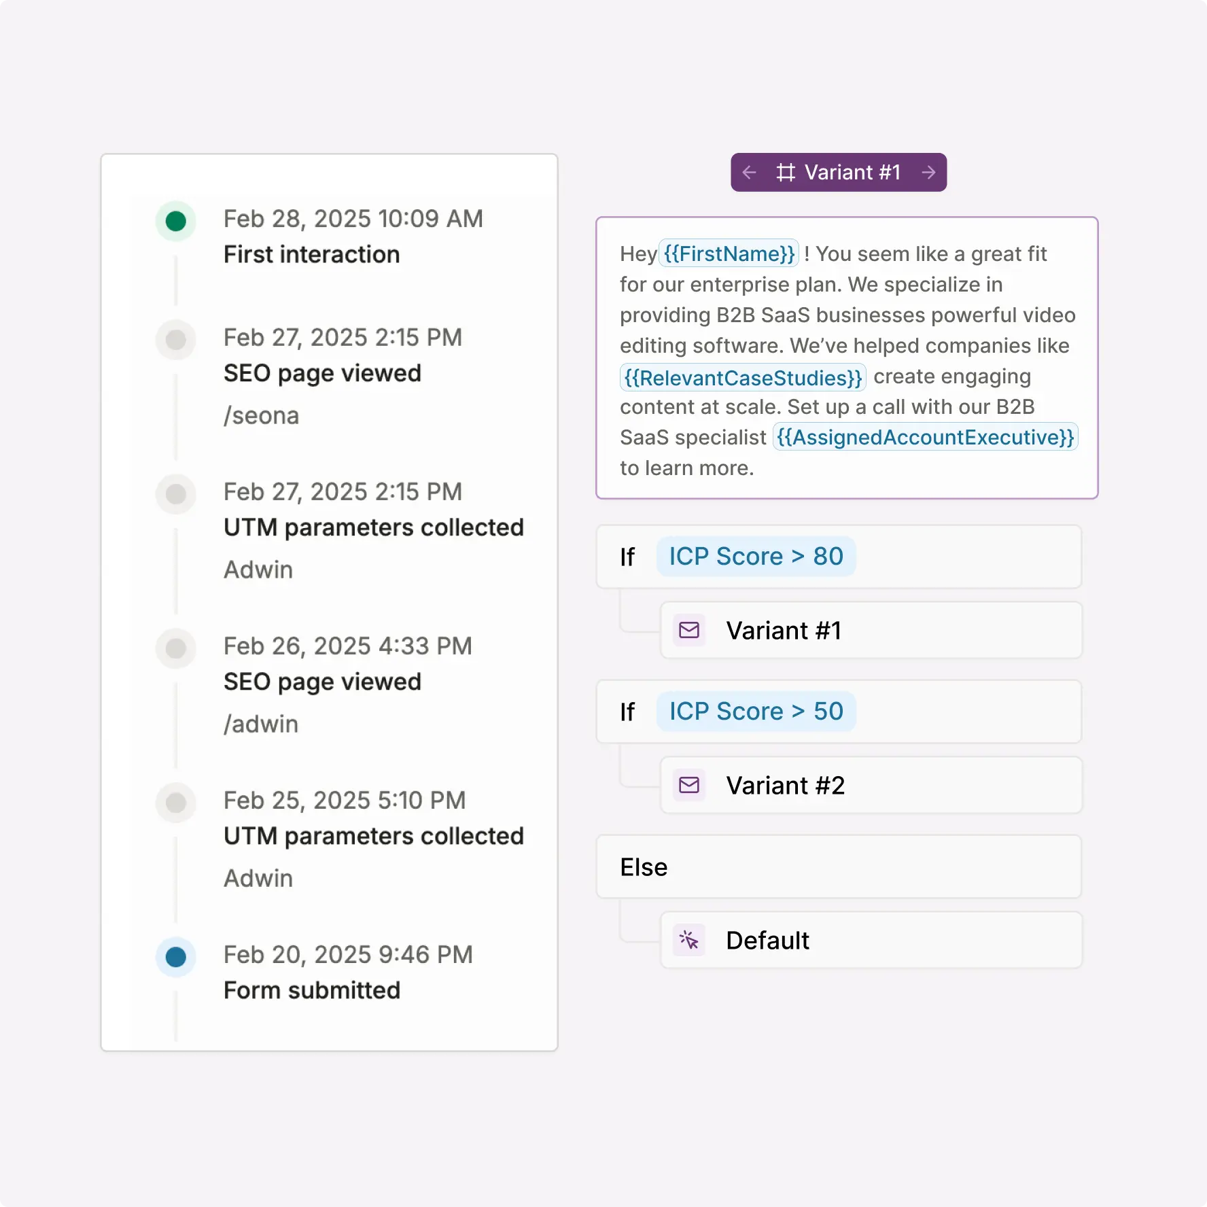Open the Variant #1 email step
1207x1207 pixels.
point(871,630)
